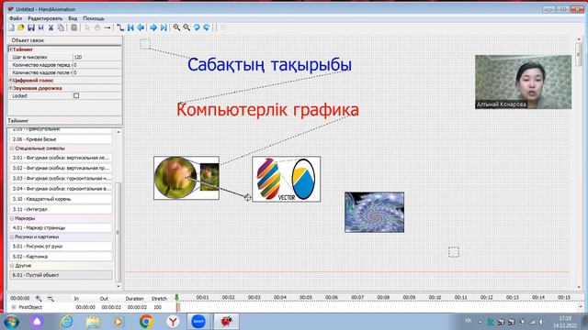Select the magnified flower image on canvas
The image size is (588, 330).
pos(187,178)
